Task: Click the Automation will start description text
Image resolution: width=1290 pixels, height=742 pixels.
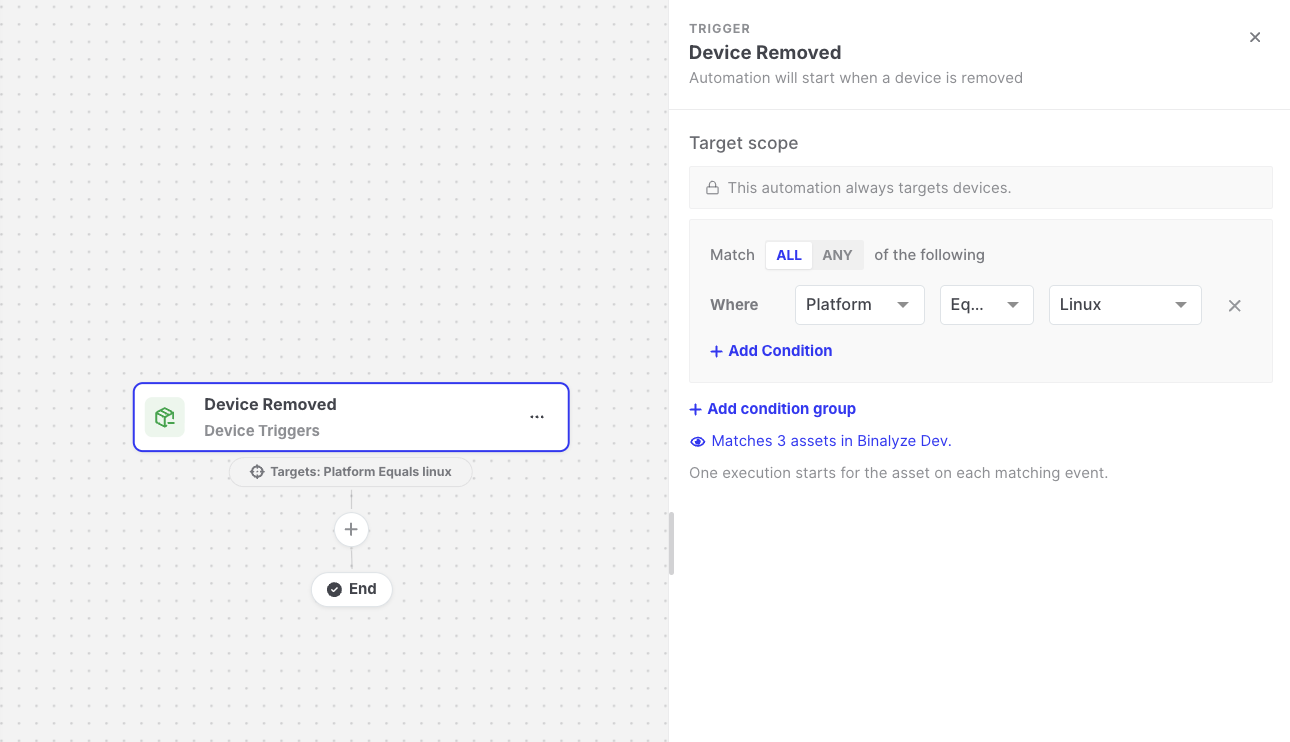Action: 856,78
